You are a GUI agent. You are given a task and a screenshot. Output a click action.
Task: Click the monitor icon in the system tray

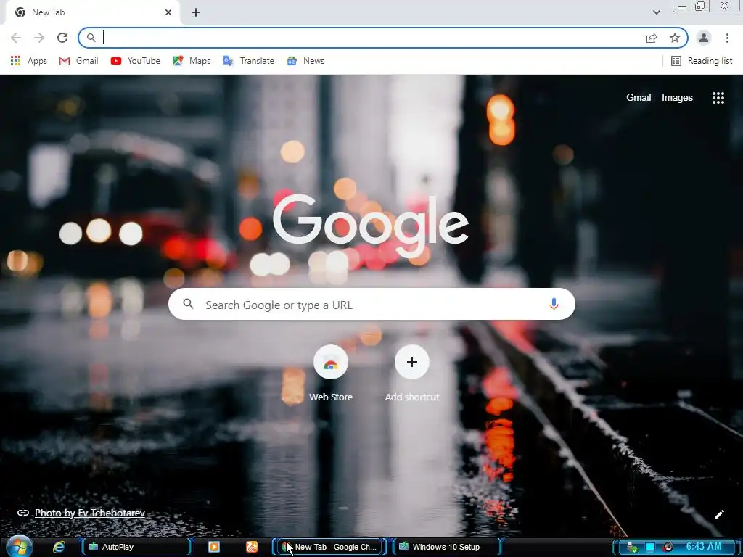pyautogui.click(x=650, y=547)
